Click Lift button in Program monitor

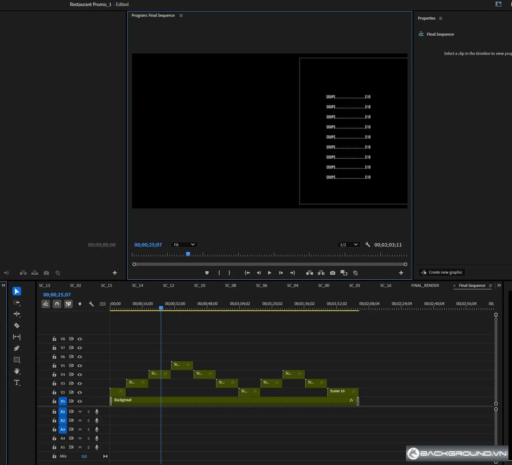[x=309, y=273]
